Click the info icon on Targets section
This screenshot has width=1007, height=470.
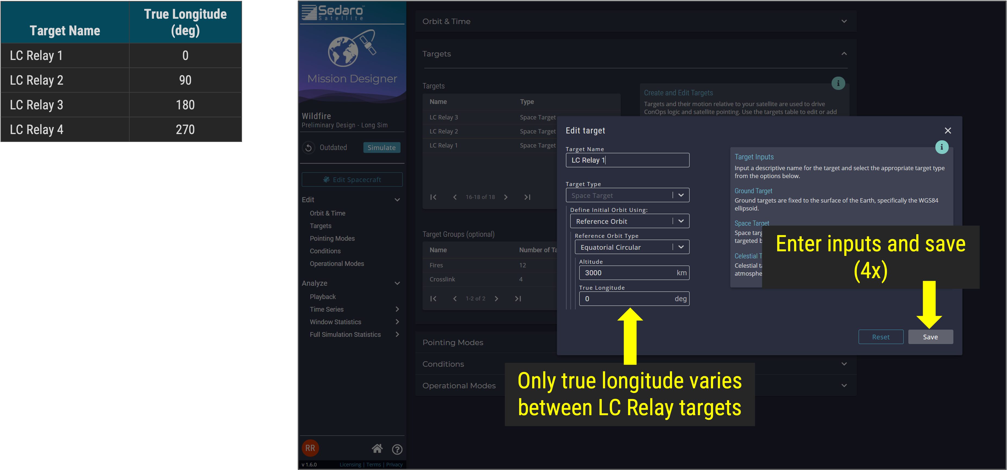point(838,83)
